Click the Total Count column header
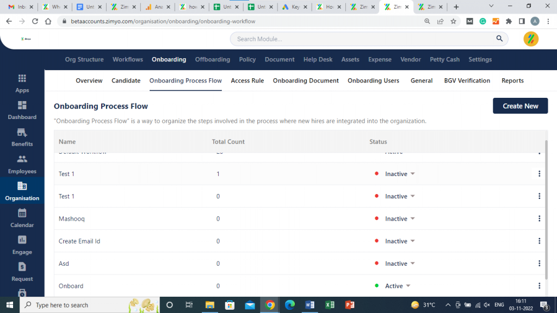 [228, 142]
